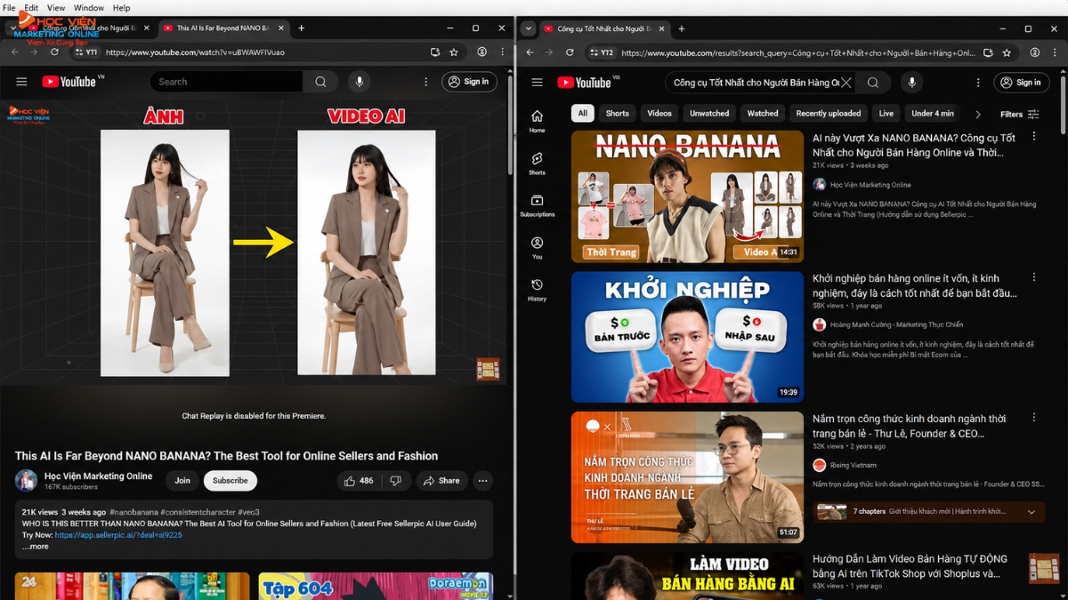Screen dimensions: 1068x600
Task: Share the video
Action: pos(441,481)
